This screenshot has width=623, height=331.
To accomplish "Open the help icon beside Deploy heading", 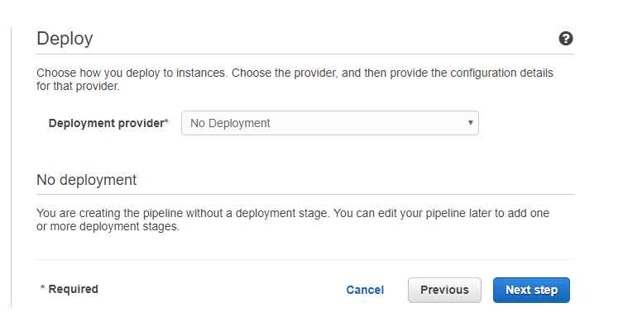I will [565, 39].
